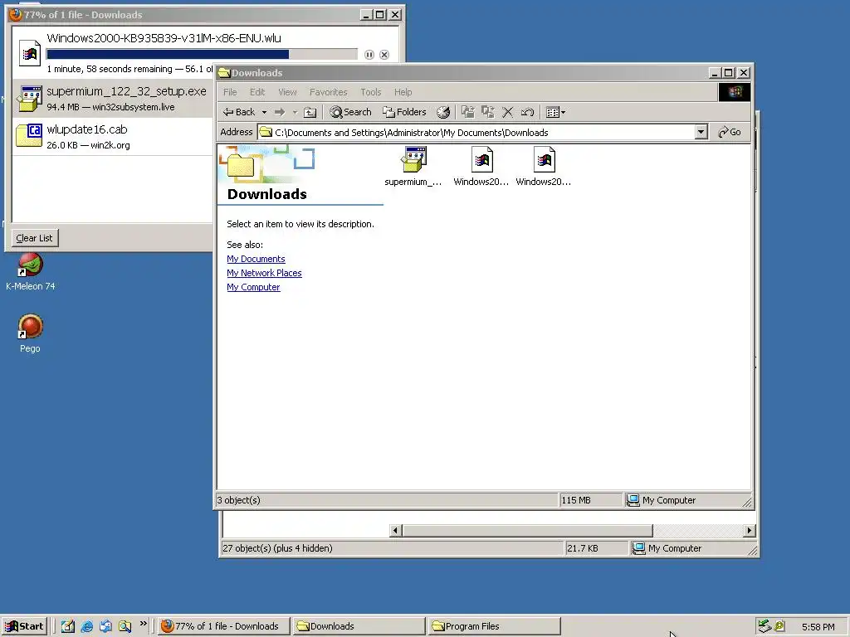The height and width of the screenshot is (637, 850).
Task: Click the Copy To toolbar icon
Action: tap(488, 112)
